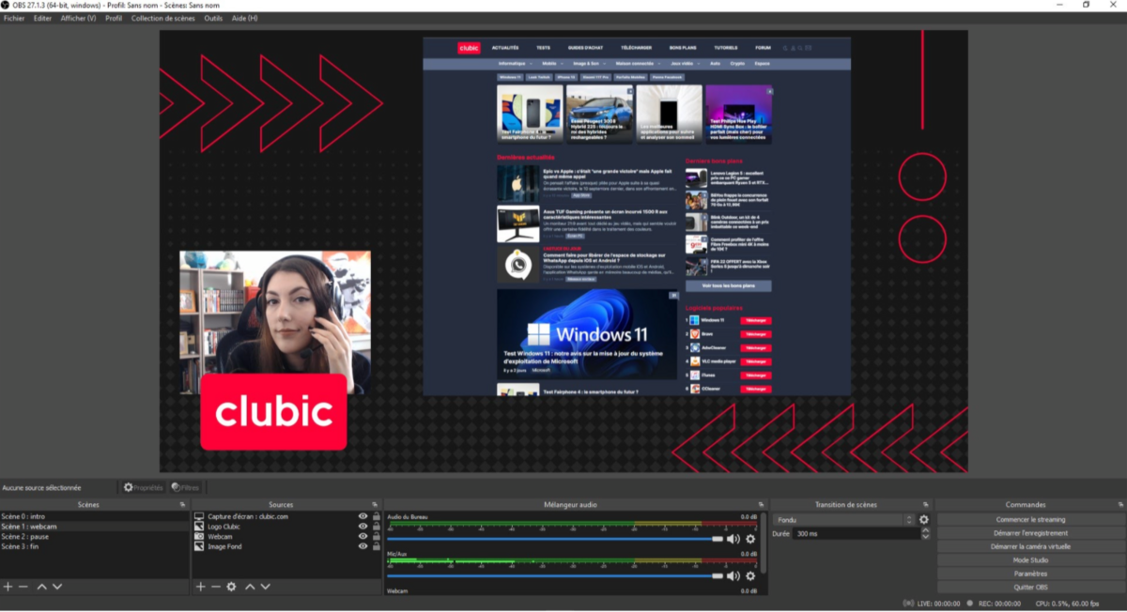1127x612 pixels.
Task: Remove source with minus icon
Action: point(215,586)
